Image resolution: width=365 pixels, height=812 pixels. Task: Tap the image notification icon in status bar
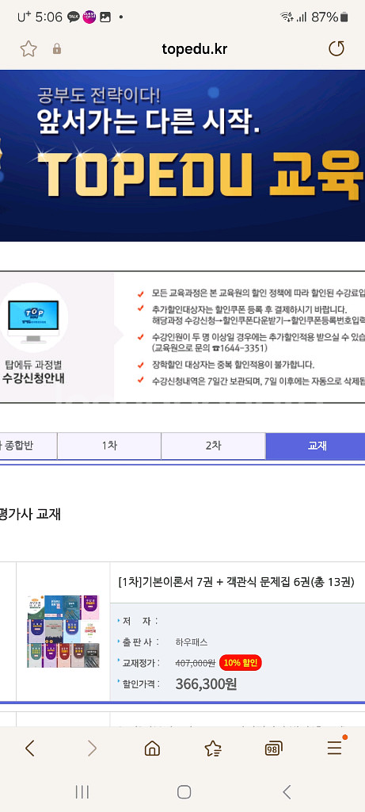coord(105,17)
